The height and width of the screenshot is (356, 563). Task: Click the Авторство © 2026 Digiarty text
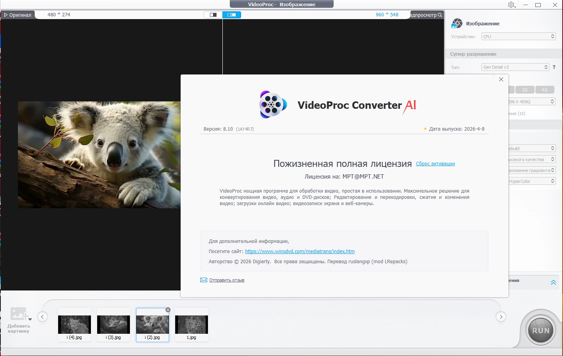point(240,262)
